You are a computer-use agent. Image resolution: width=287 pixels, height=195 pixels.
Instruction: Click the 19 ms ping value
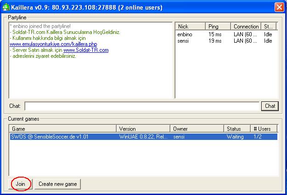tap(215, 41)
